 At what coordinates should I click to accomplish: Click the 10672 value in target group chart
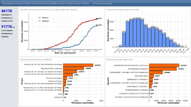point(81,72)
